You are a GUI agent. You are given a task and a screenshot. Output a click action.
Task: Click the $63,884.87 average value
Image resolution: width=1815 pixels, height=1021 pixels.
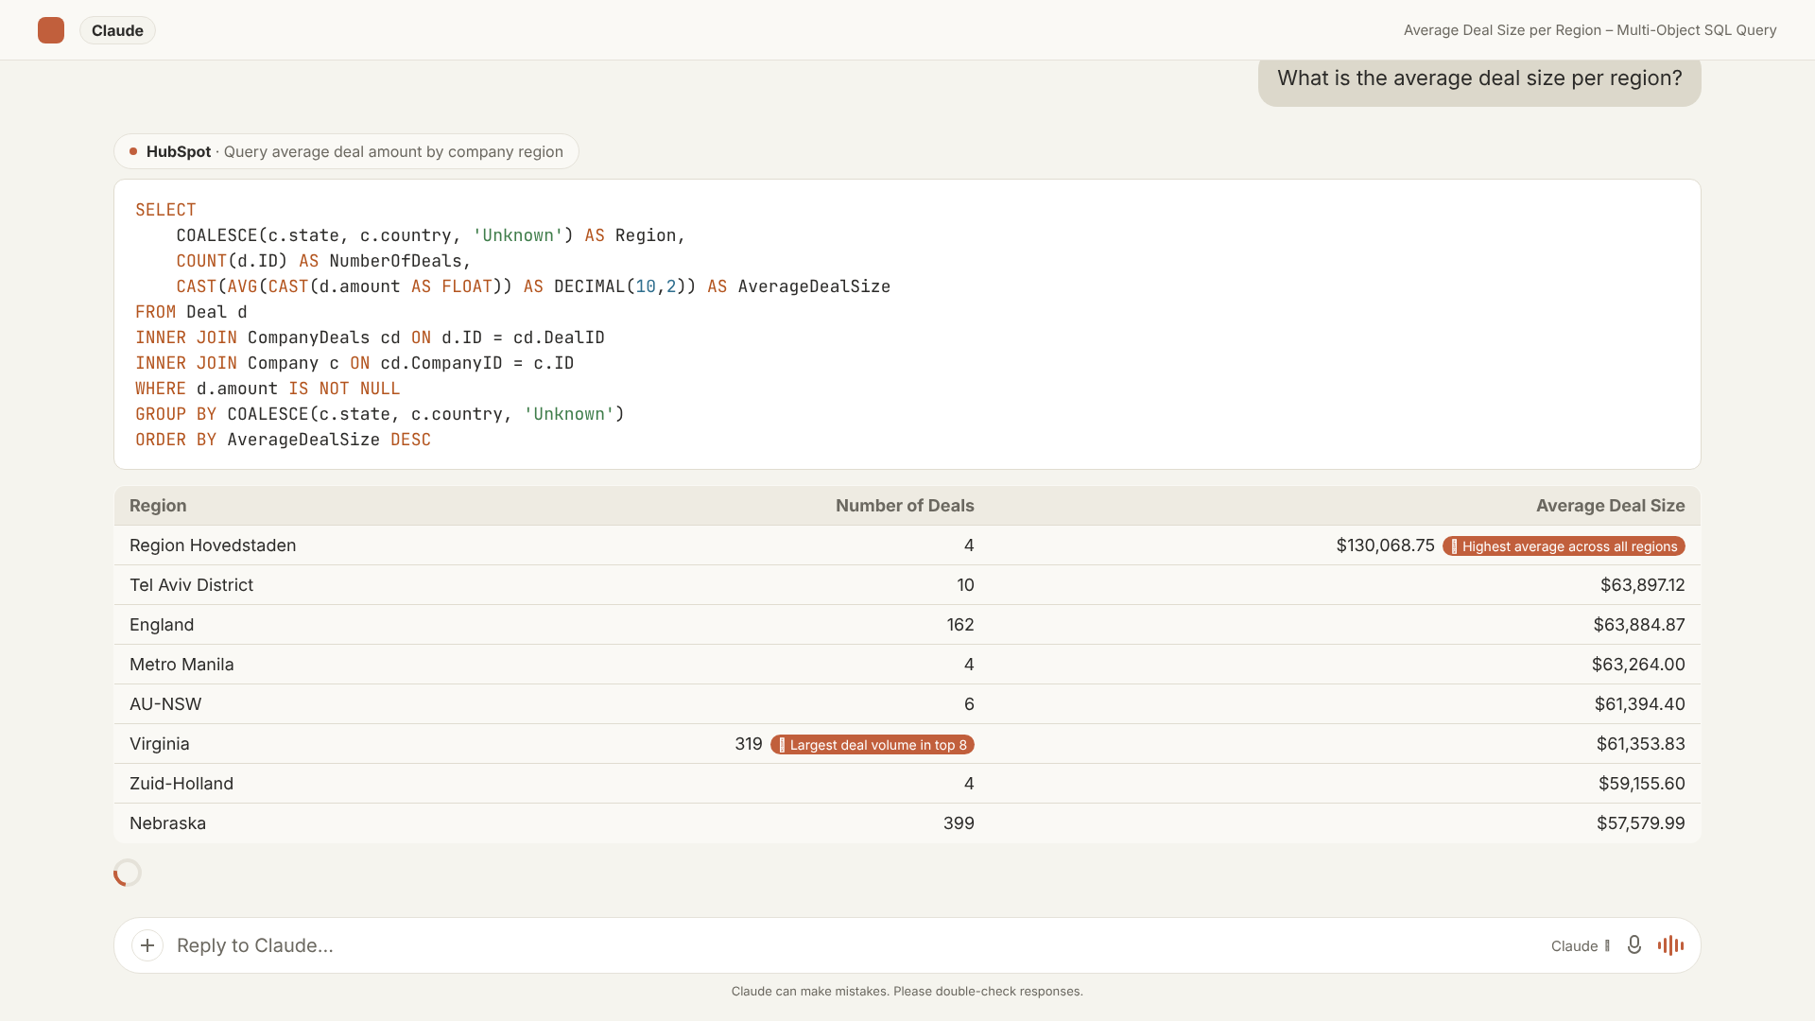click(x=1639, y=625)
